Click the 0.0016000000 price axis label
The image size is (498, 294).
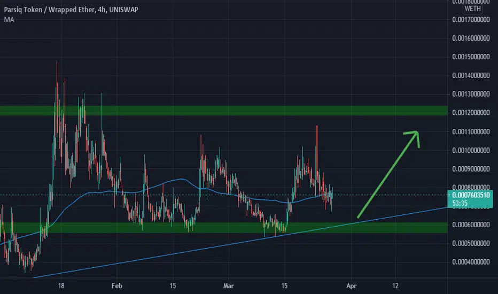click(x=471, y=38)
